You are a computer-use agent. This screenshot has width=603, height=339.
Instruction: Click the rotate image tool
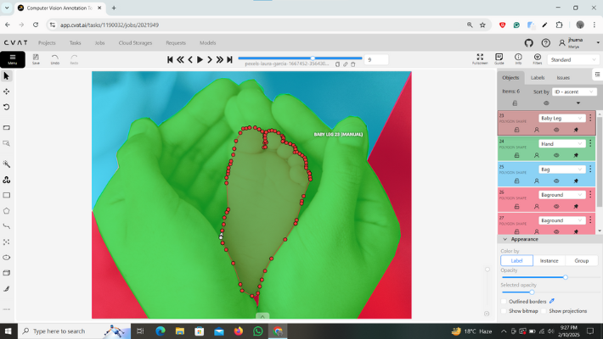7,107
